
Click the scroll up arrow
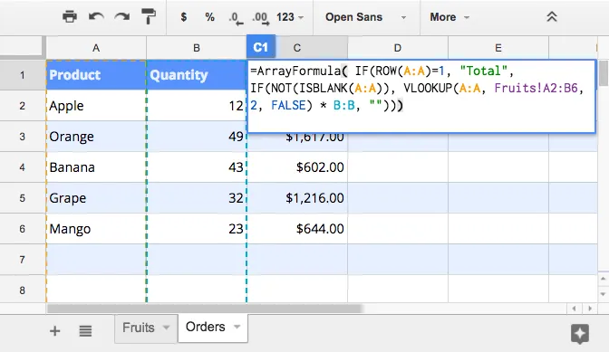tap(604, 279)
